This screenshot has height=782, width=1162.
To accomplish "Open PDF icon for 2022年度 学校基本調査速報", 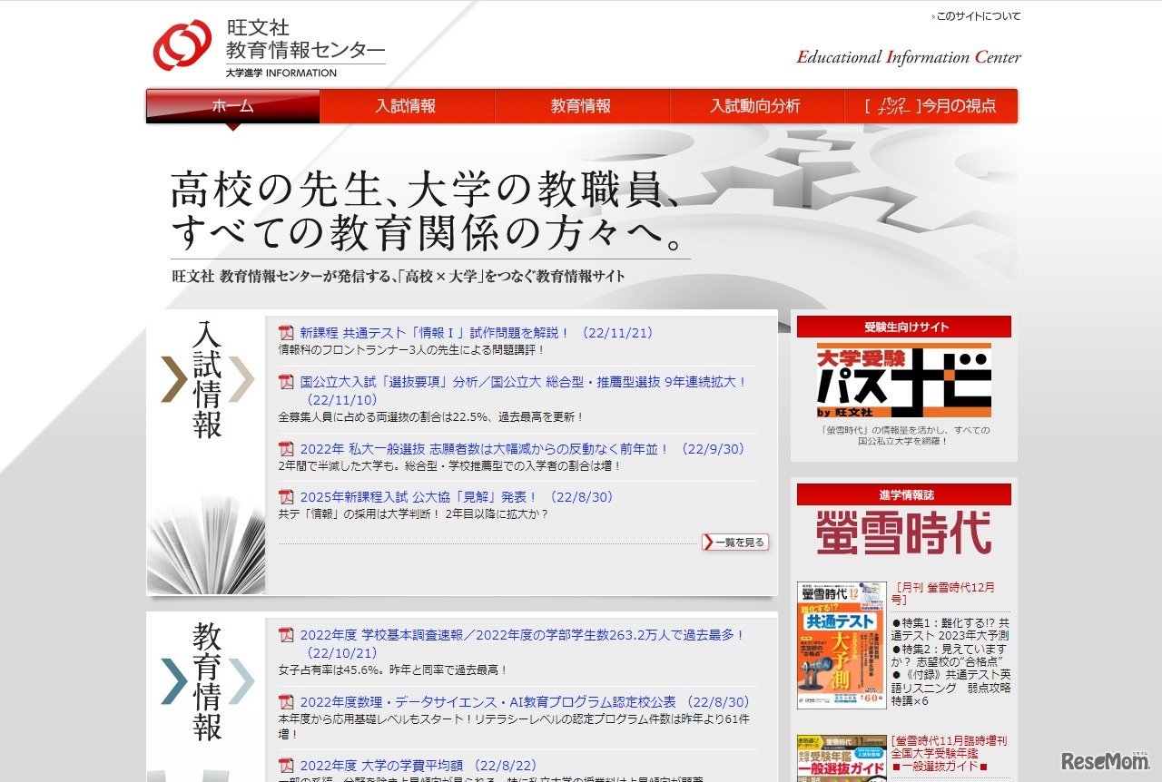I will pos(286,635).
